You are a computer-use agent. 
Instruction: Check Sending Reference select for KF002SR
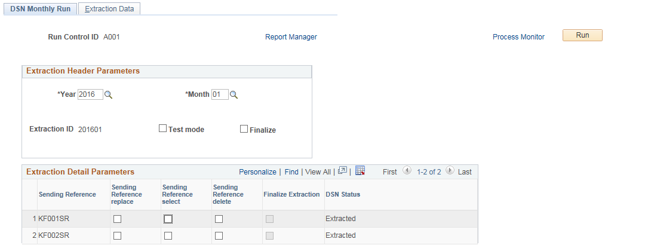pyautogui.click(x=168, y=236)
